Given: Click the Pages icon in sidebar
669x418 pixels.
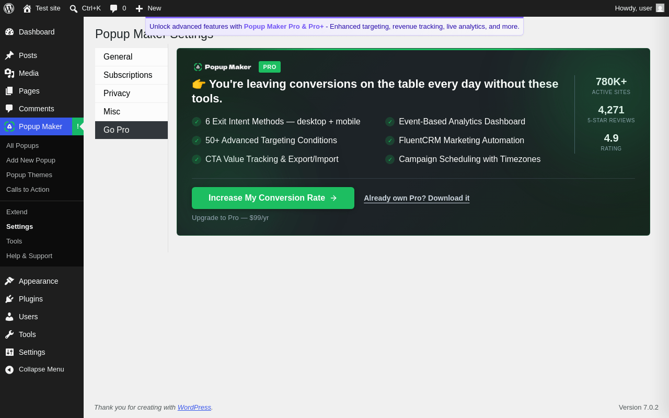Looking at the screenshot, I should point(9,91).
